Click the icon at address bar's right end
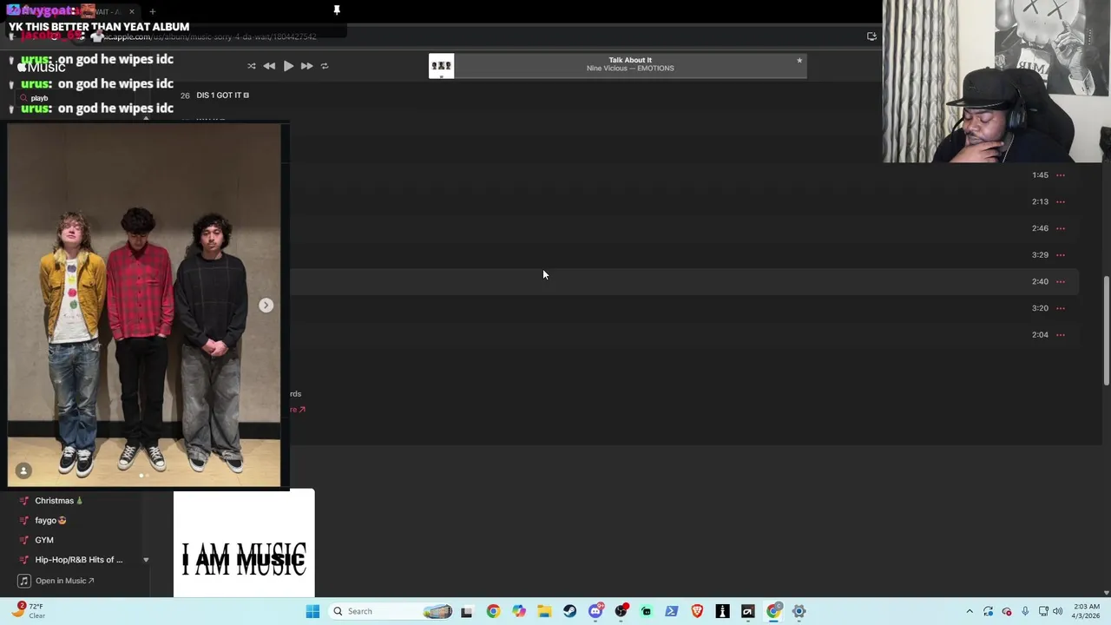The height and width of the screenshot is (625, 1111). point(871,36)
